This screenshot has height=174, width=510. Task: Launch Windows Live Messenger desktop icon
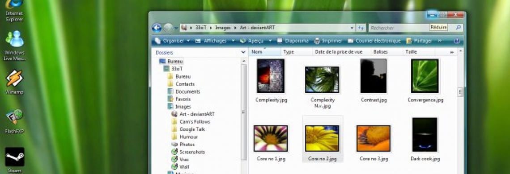point(15,46)
